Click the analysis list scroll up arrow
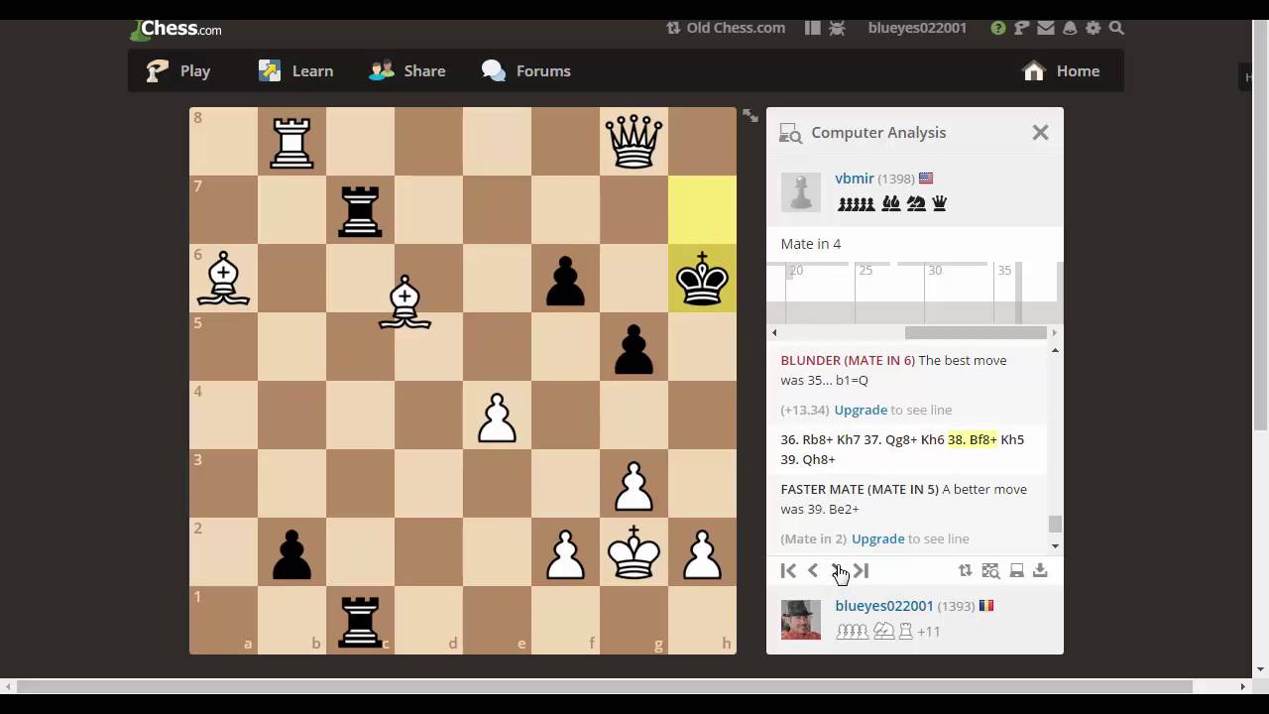 (1055, 350)
